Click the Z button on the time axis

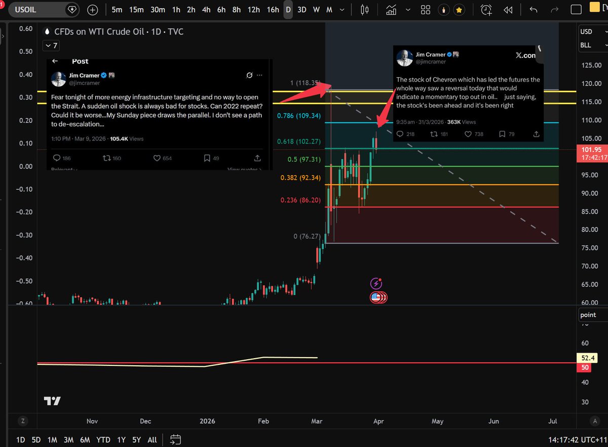pyautogui.click(x=22, y=421)
